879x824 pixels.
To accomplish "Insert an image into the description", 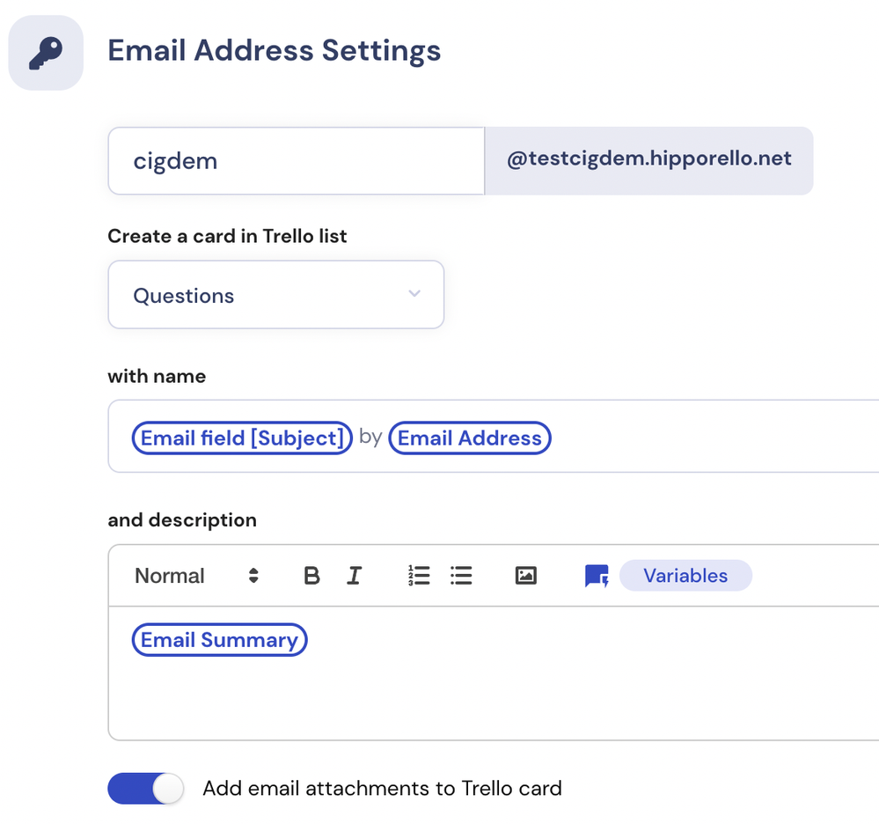I will [x=526, y=576].
